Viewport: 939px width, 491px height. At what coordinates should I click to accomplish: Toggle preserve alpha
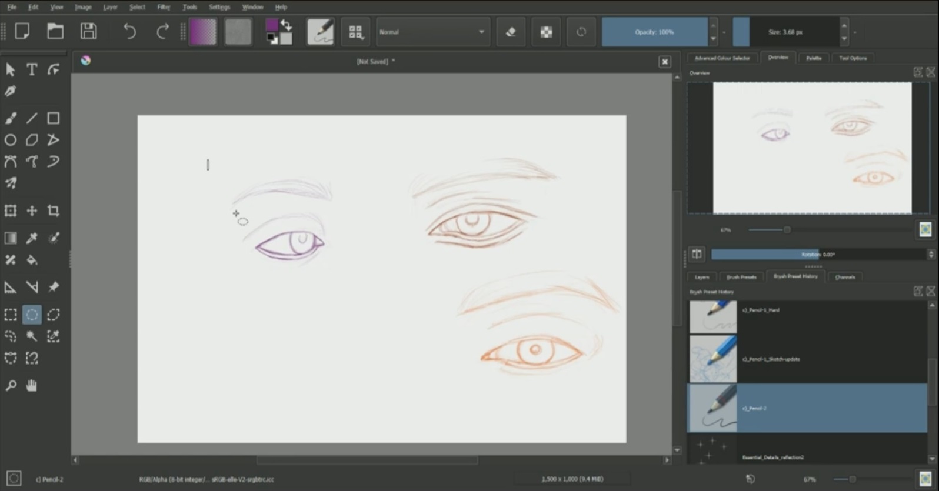(x=546, y=32)
